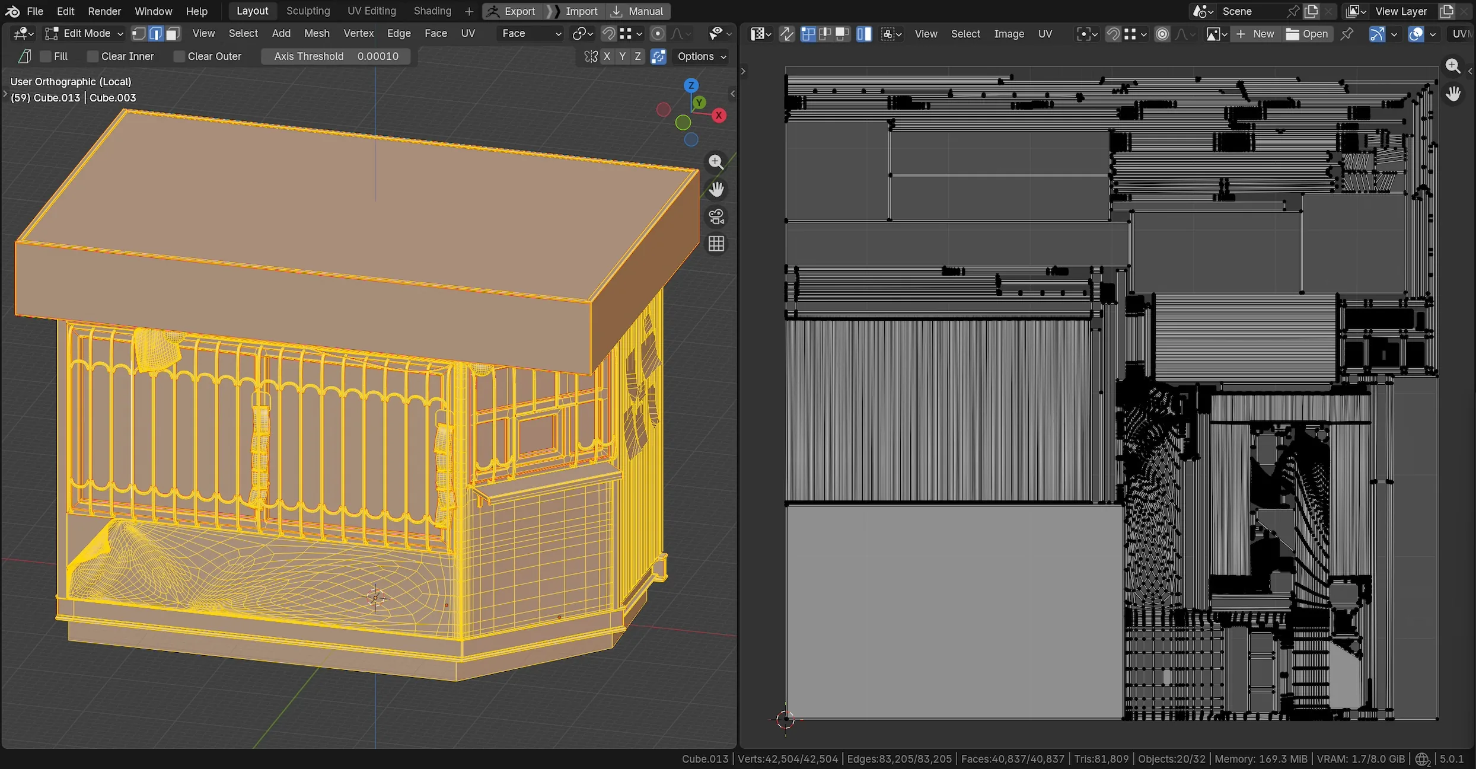The image size is (1476, 769).
Task: Click the Export button
Action: pyautogui.click(x=513, y=11)
